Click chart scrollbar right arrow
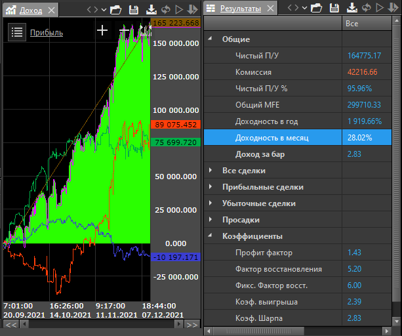This screenshot has height=336, width=402. point(178,324)
